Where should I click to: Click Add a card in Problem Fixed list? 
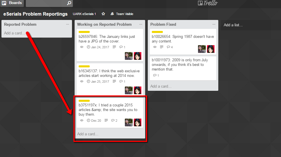pos(161,86)
